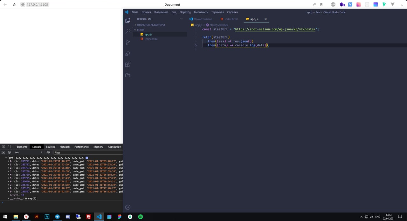Show the console sidebar in DevTools
Screen dimensions: 407x221
[3, 152]
